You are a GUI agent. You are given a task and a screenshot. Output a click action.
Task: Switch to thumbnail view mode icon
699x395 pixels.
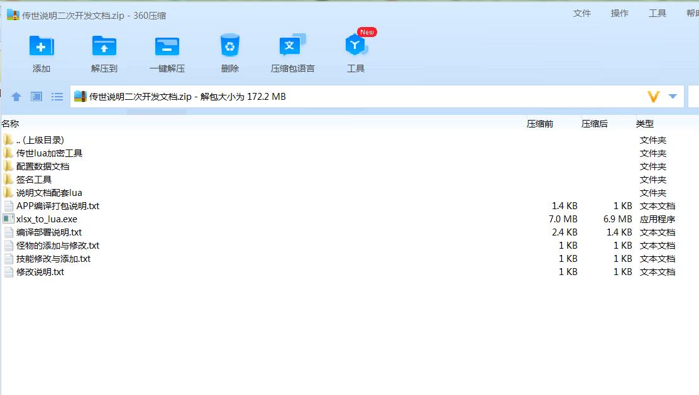point(36,97)
